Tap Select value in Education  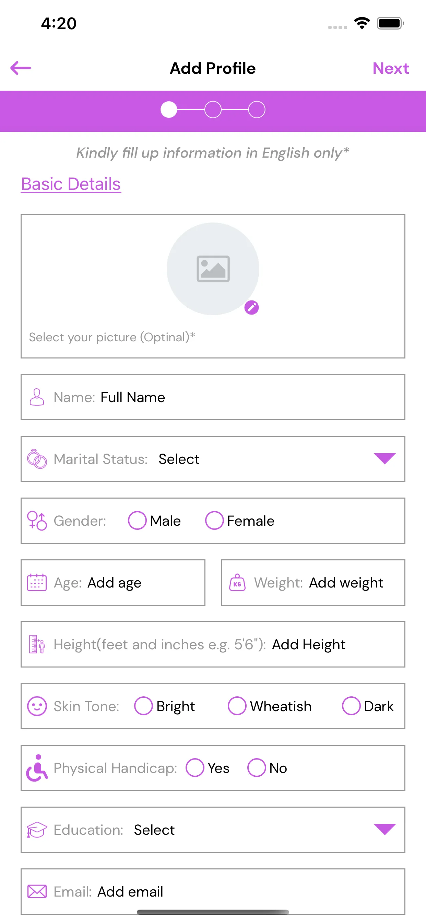pos(154,830)
